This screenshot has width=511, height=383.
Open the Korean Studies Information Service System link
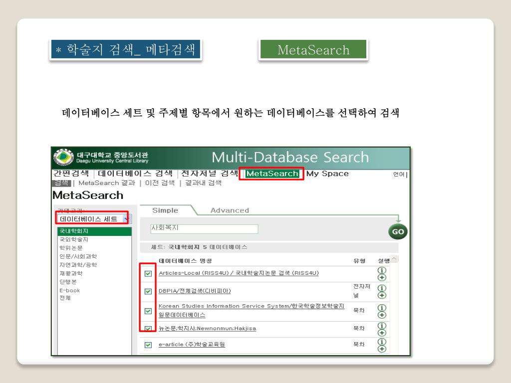click(x=252, y=310)
